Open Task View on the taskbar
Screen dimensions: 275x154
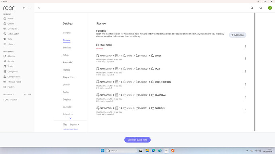point(141,151)
